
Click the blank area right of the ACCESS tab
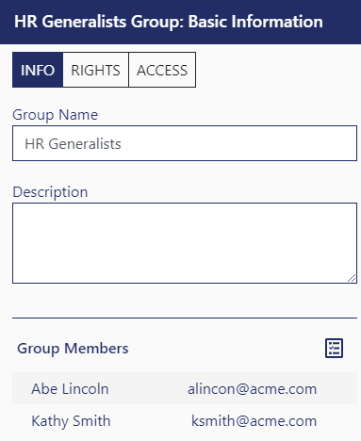276,70
